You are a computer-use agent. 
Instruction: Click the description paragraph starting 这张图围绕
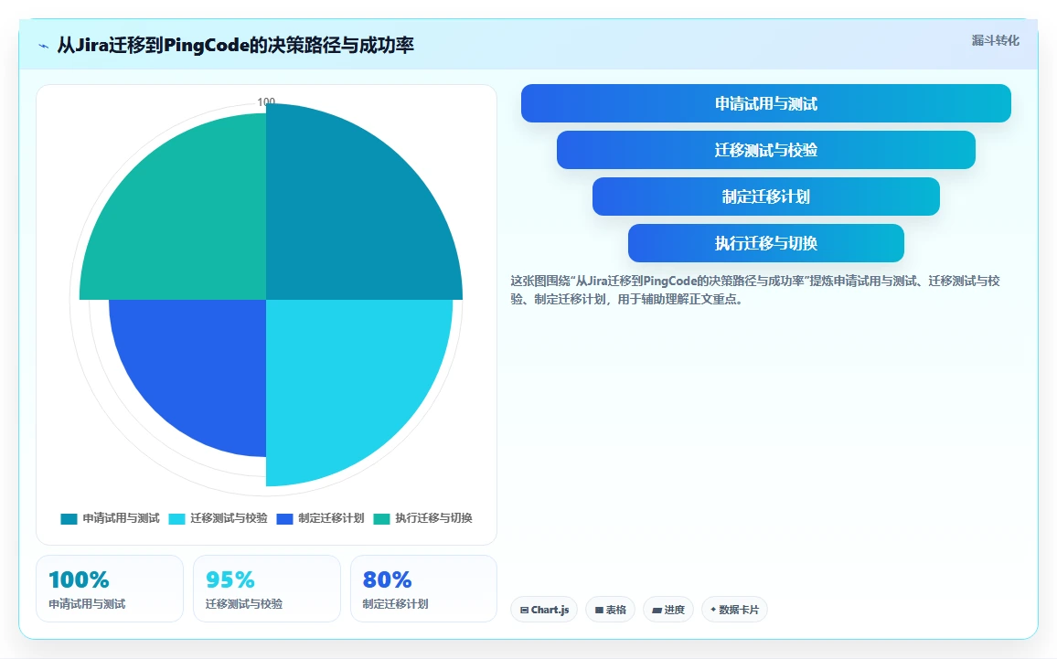coord(755,290)
